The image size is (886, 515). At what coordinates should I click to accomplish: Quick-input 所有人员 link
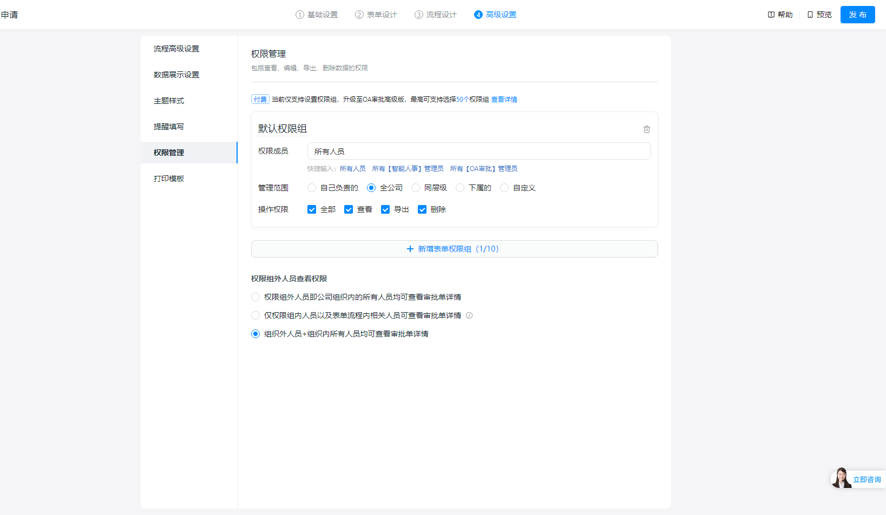click(x=353, y=169)
